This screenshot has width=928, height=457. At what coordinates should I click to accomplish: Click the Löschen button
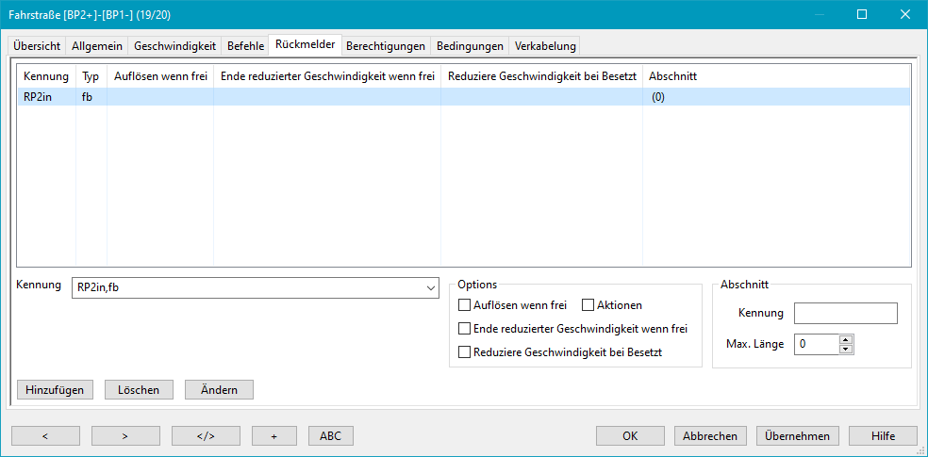coord(139,389)
